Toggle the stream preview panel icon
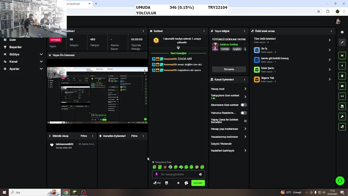This screenshot has height=196, width=348. tap(342, 56)
